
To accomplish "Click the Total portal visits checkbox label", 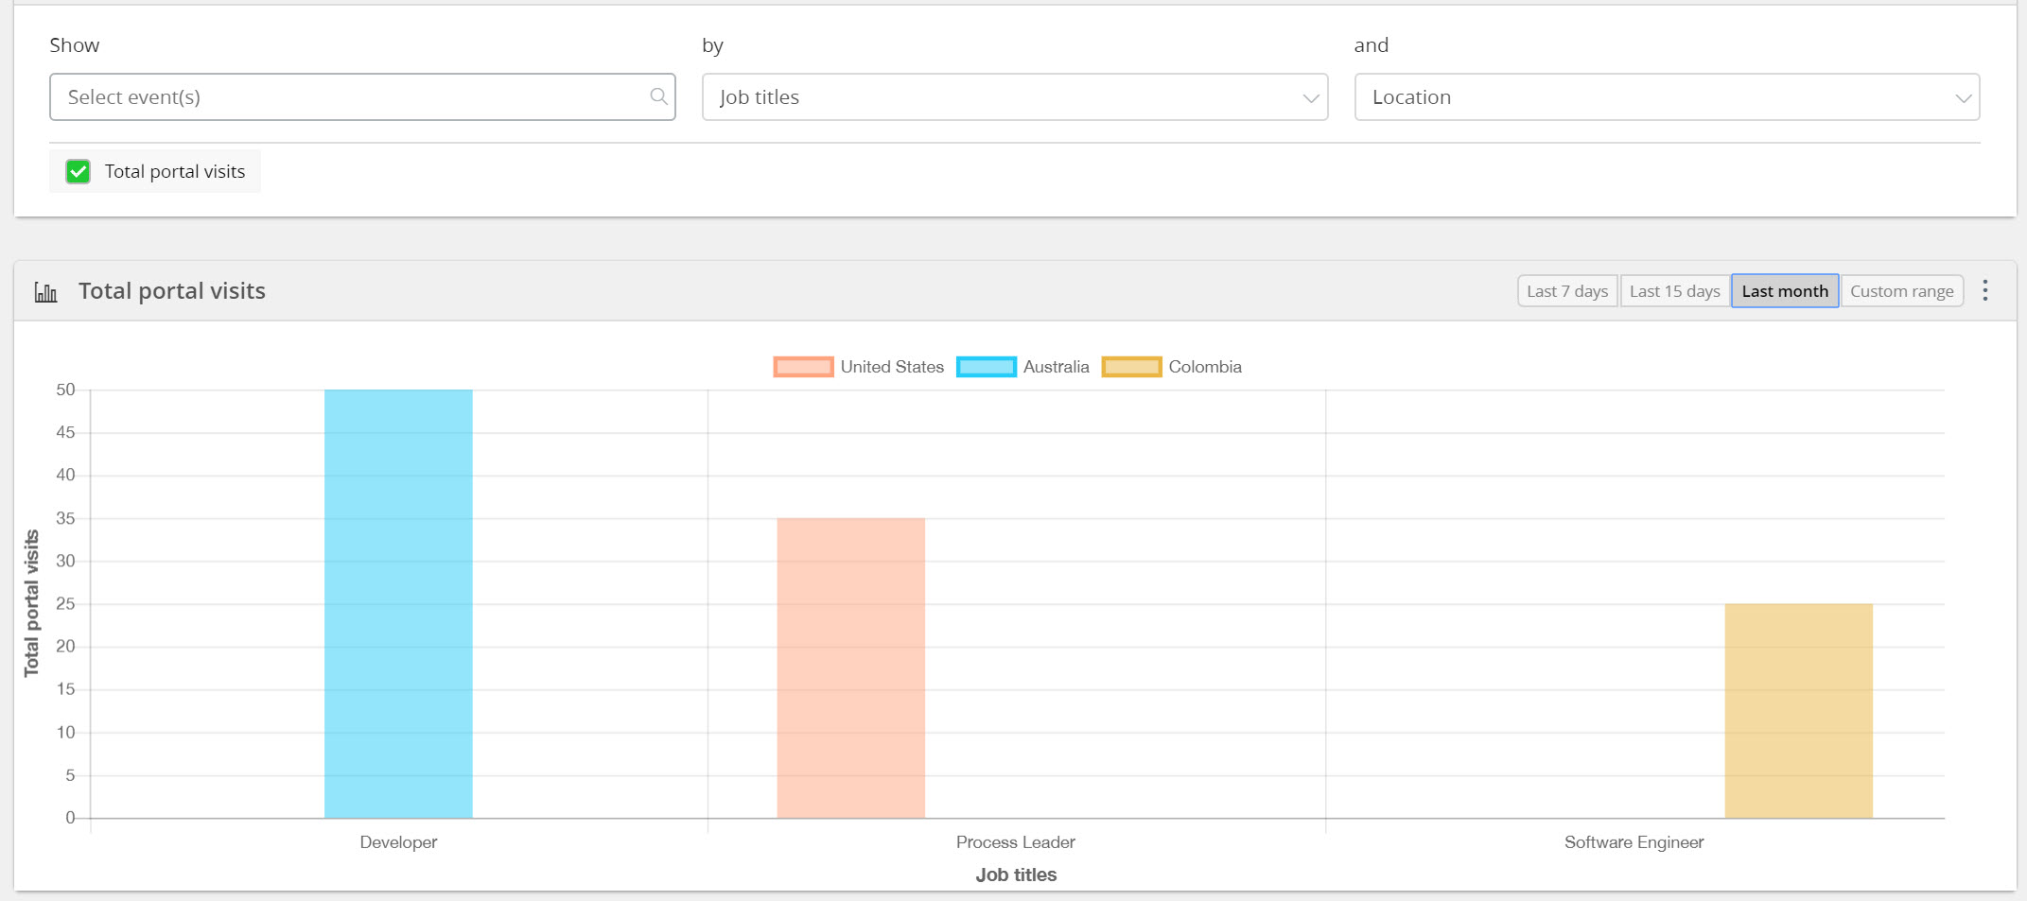I will pyautogui.click(x=175, y=171).
